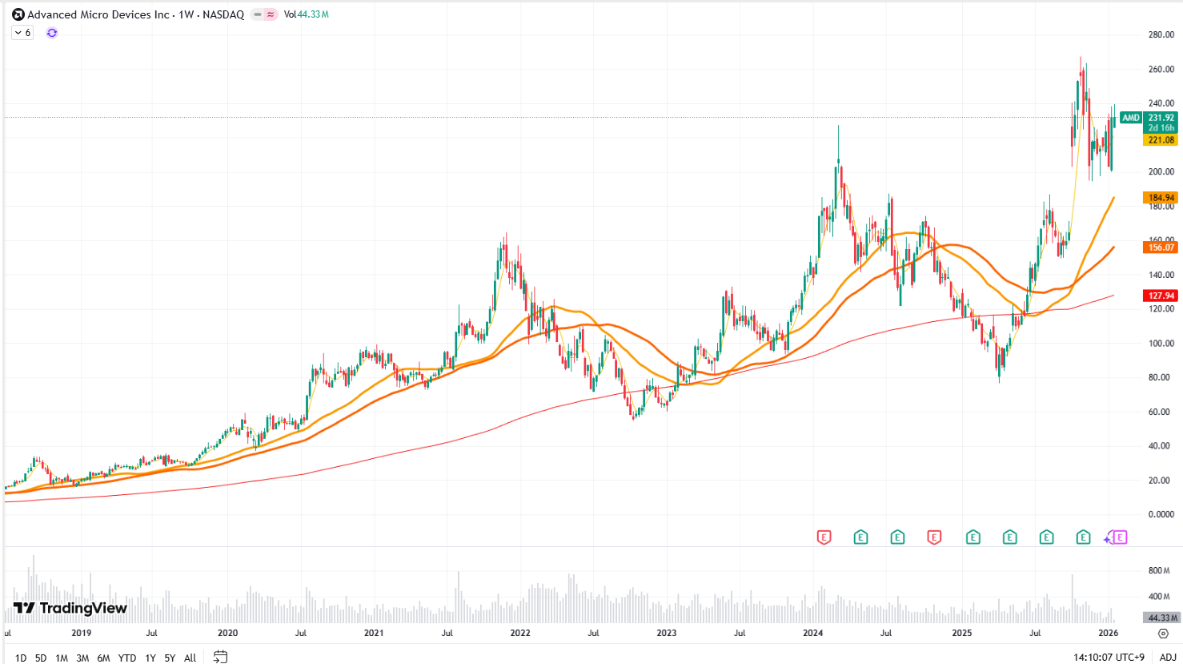
Task: Click the NASDAQ exchange label
Action: [x=223, y=14]
